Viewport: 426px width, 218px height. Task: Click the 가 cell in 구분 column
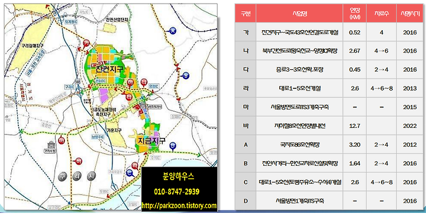coord(246,33)
